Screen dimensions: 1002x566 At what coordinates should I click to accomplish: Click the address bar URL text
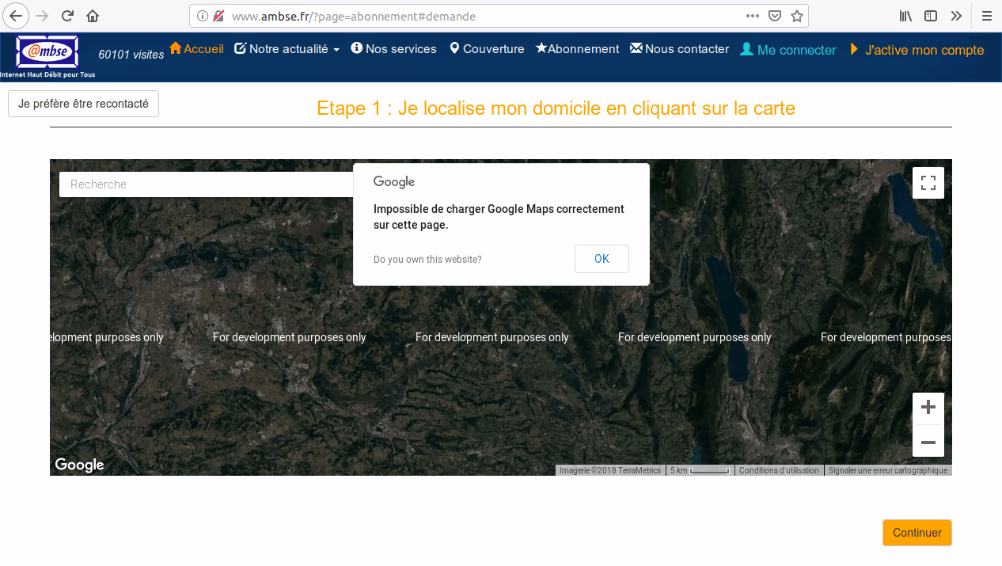click(354, 16)
